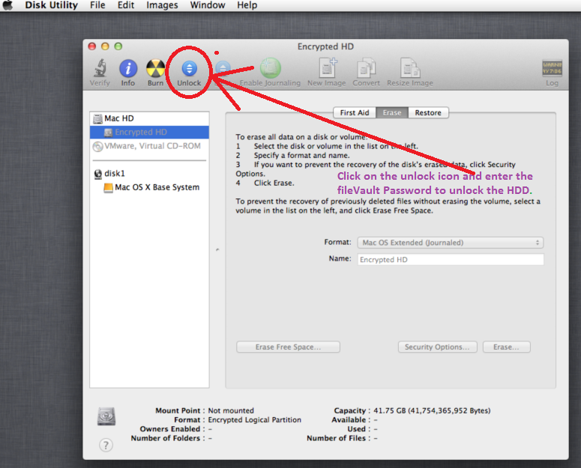Viewport: 581px width, 468px height.
Task: Click the Capacity value 41.75 GB text
Action: pyautogui.click(x=432, y=410)
